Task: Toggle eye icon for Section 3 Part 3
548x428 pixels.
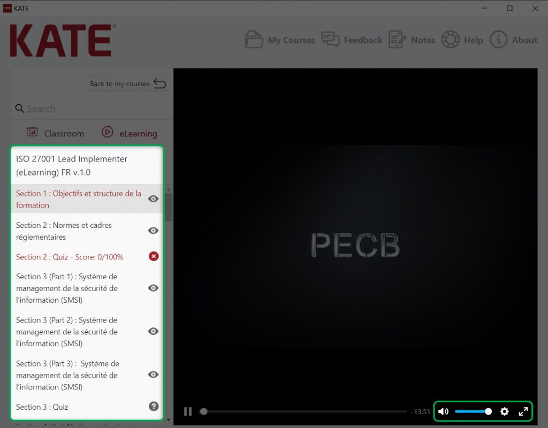Action: [153, 374]
